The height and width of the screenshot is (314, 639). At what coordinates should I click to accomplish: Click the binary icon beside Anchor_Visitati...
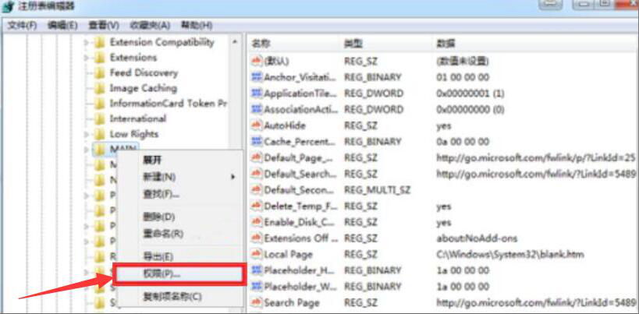[257, 77]
